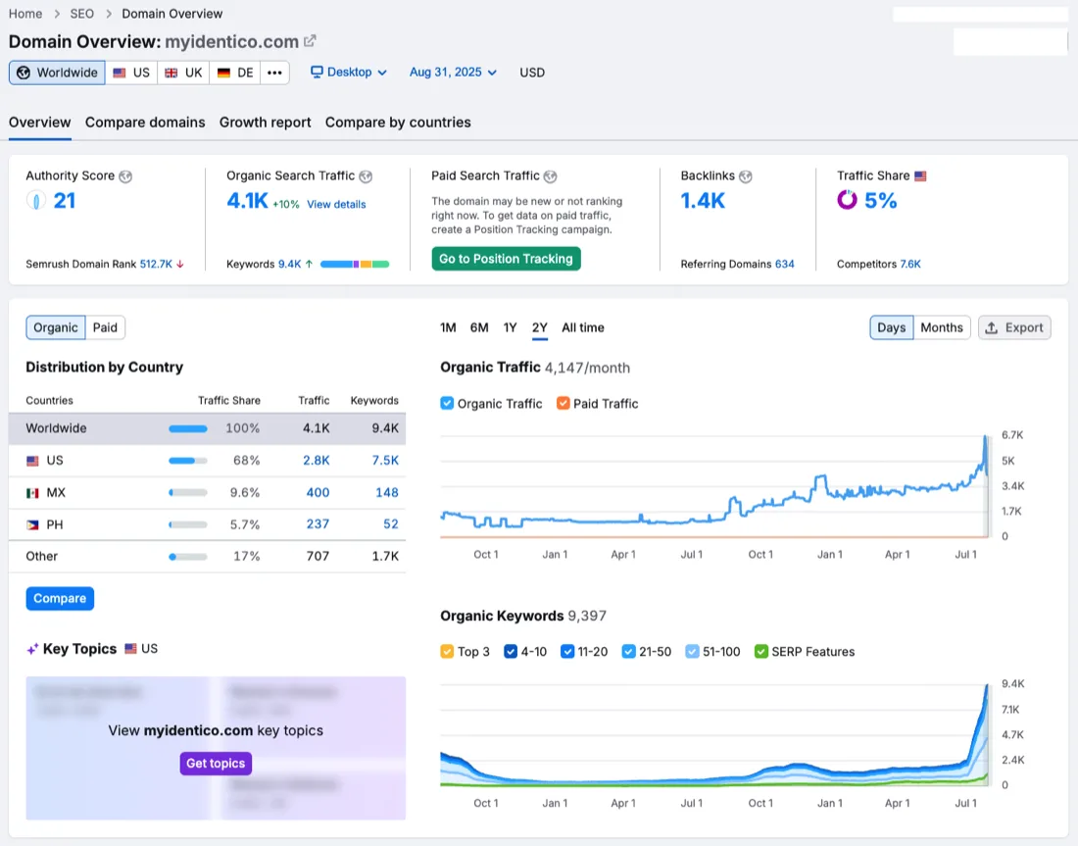Click the Mexico flag in MX row
1078x846 pixels.
tap(32, 492)
